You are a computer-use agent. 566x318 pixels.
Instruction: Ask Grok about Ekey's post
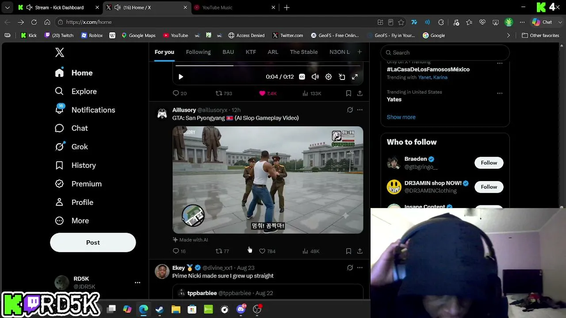click(350, 268)
